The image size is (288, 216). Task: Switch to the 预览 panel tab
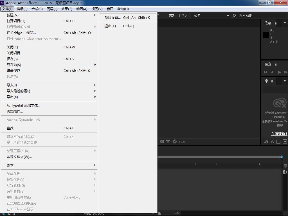[x=268, y=64]
